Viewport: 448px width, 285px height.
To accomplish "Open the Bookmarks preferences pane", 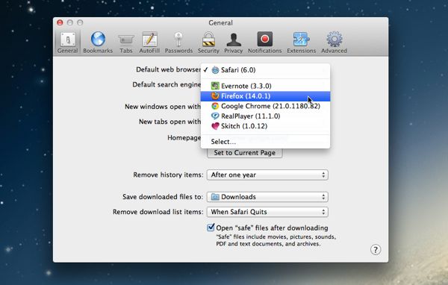I will click(x=98, y=43).
